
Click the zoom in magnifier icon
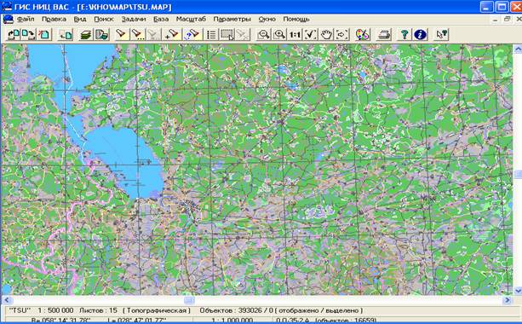click(279, 34)
